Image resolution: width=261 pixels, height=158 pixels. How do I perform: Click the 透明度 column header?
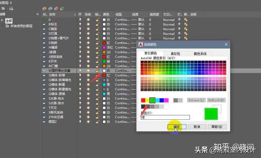(x=154, y=14)
